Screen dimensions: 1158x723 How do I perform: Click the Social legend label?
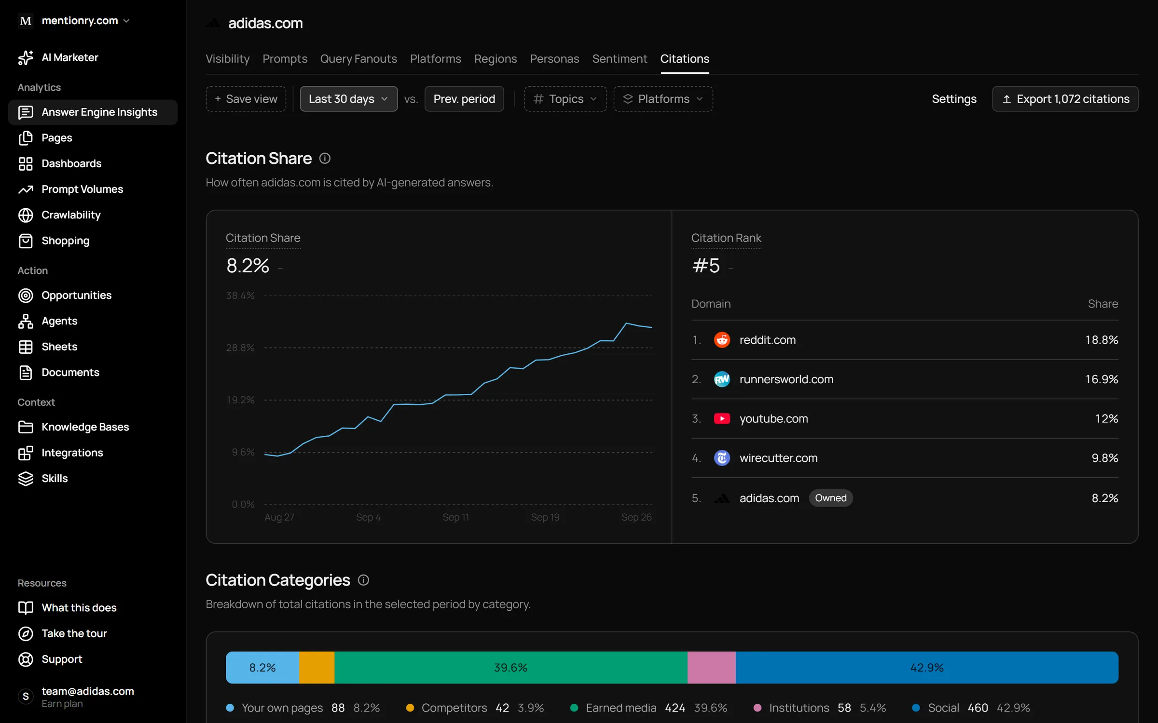[943, 708]
